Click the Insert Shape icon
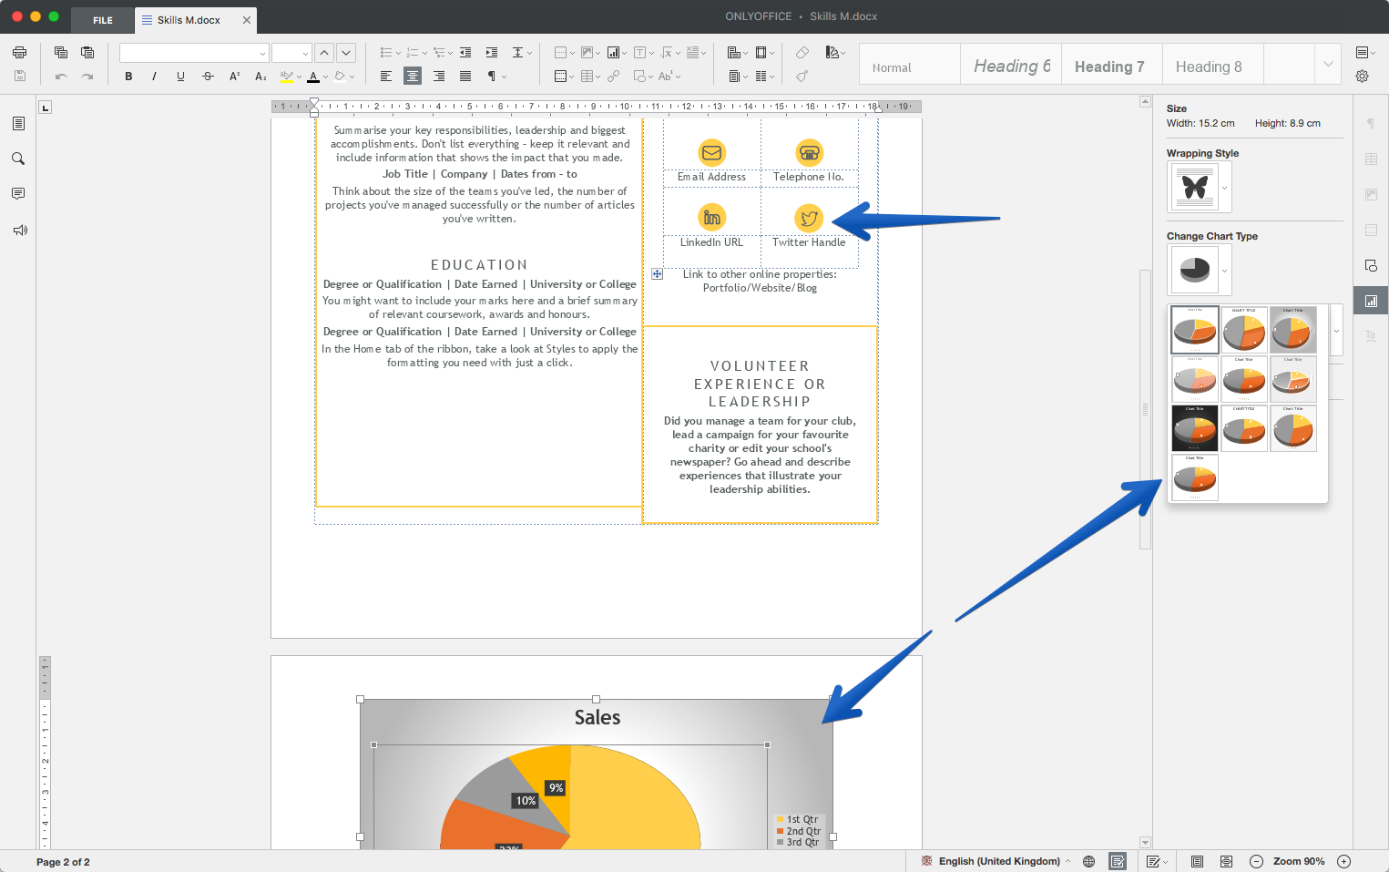The height and width of the screenshot is (872, 1389). 640,77
